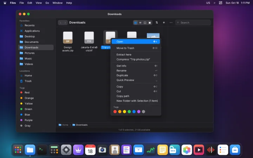Image resolution: width=253 pixels, height=158 pixels.
Task: Open the Documents folder in the sidebar
Action: pyautogui.click(x=36, y=42)
